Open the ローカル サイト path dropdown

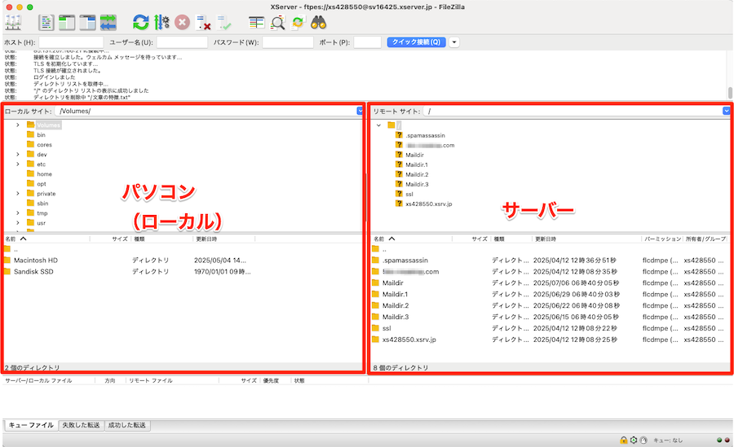click(x=360, y=111)
